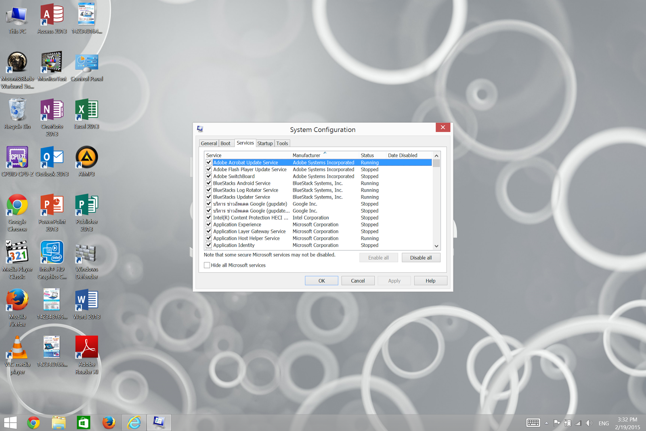Launch Access 2013 from the desktop
This screenshot has height=431, width=646.
coord(52,19)
